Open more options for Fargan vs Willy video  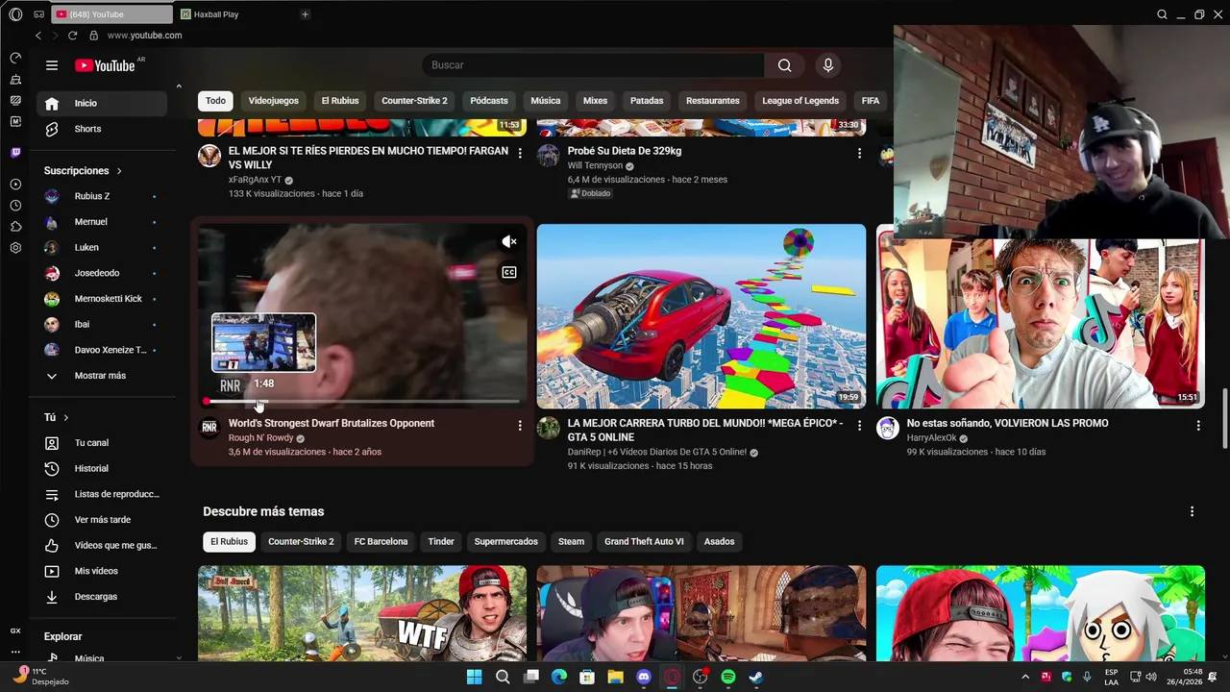520,153
